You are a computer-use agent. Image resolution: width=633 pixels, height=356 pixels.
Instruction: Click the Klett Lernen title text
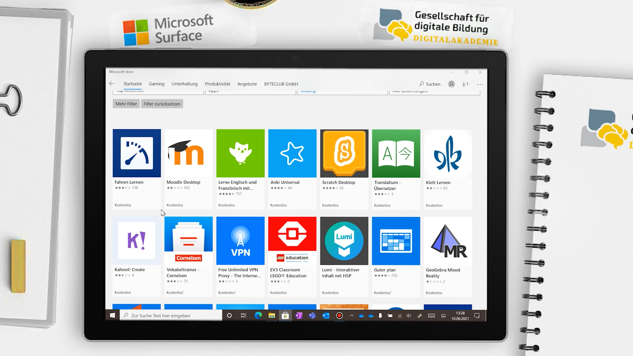tap(438, 182)
